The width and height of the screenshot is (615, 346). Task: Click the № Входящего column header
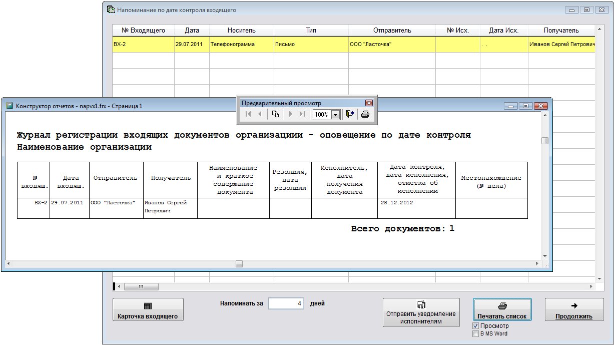[x=143, y=31]
